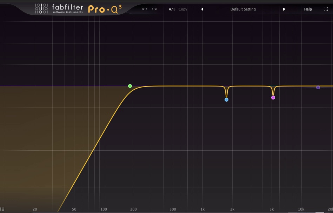333x213 pixels.
Task: Open the Help menu
Action: (x=308, y=9)
